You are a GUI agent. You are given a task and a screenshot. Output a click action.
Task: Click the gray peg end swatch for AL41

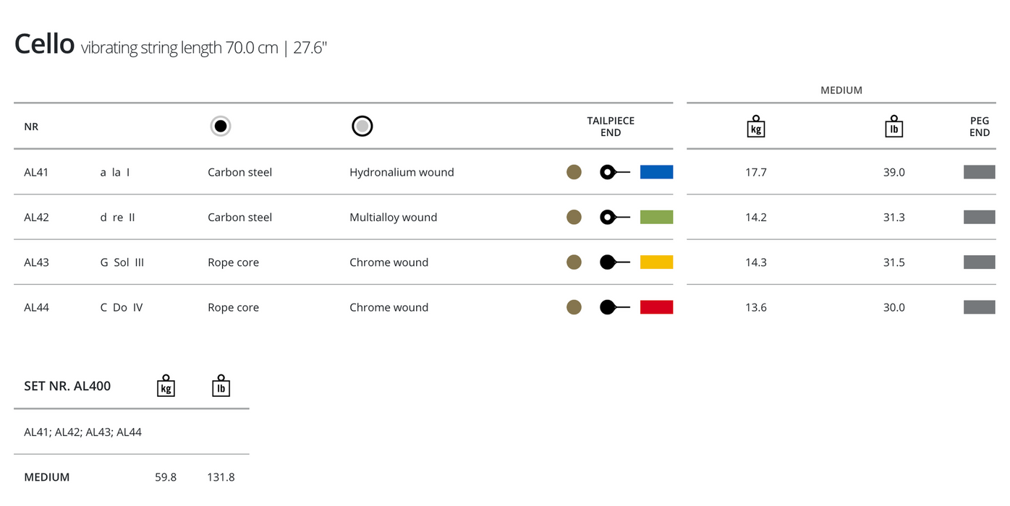pyautogui.click(x=979, y=172)
